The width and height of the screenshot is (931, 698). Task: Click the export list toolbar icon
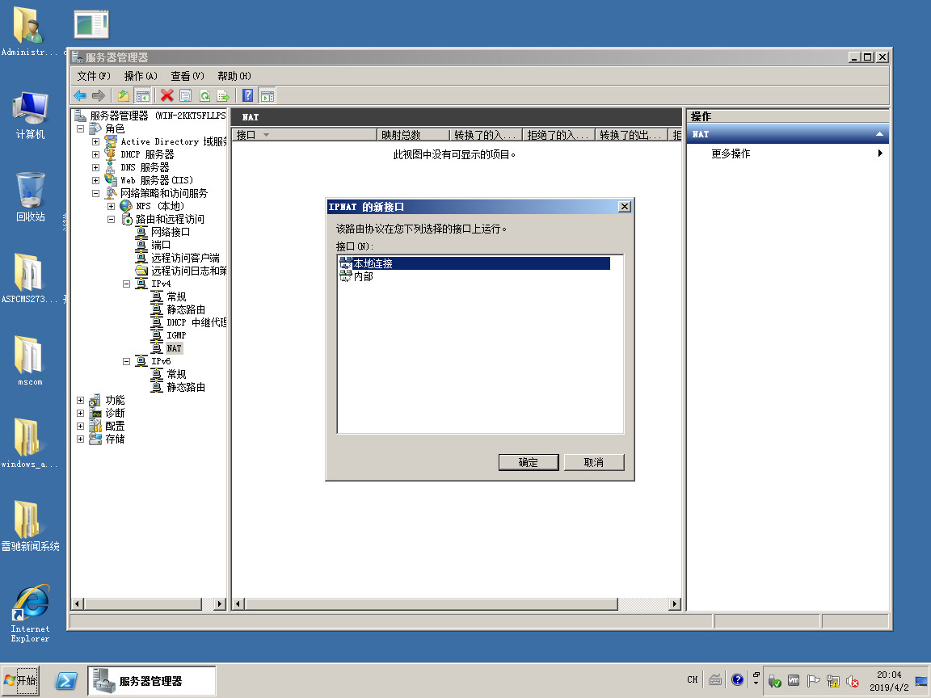[x=223, y=95]
